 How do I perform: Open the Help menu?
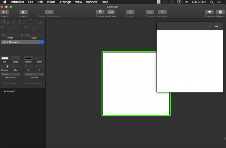[x=105, y=2]
